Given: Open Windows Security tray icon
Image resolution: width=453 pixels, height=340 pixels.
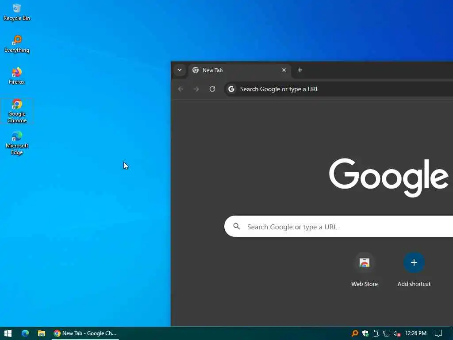Looking at the screenshot, I should click(x=365, y=333).
